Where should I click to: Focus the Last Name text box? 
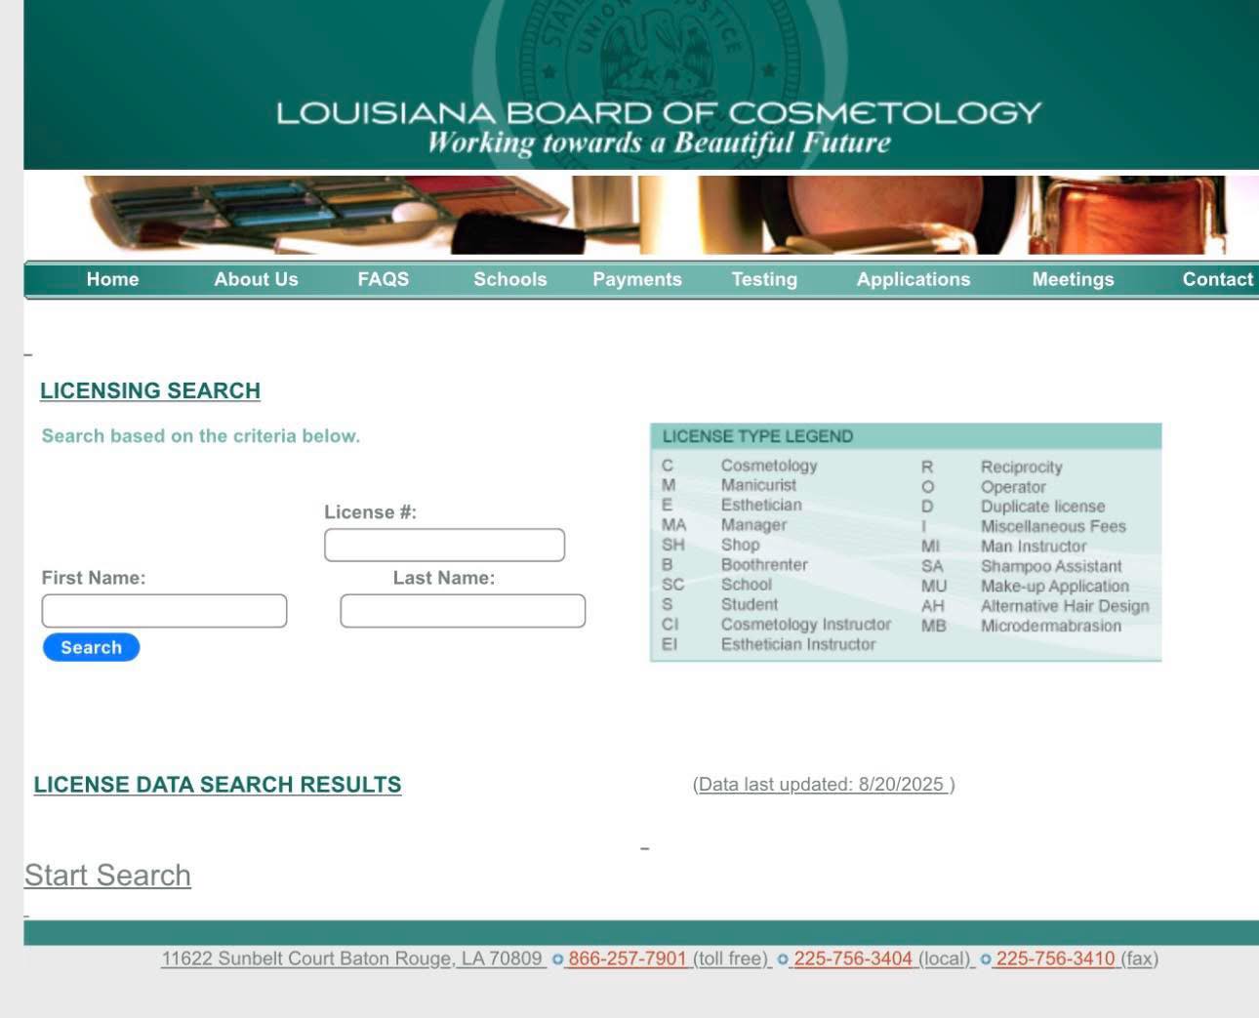(463, 611)
